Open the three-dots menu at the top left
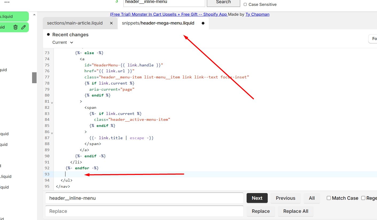 coord(7,2)
